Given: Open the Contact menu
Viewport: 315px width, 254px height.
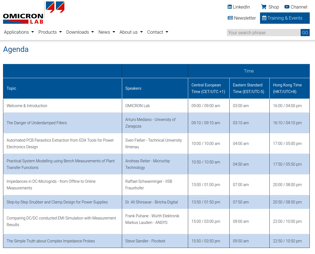Looking at the screenshot, I should click(158, 32).
